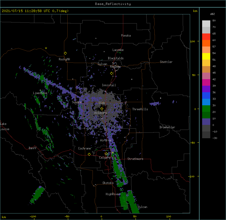Click the RedDeer label

pyautogui.click(x=116, y=67)
